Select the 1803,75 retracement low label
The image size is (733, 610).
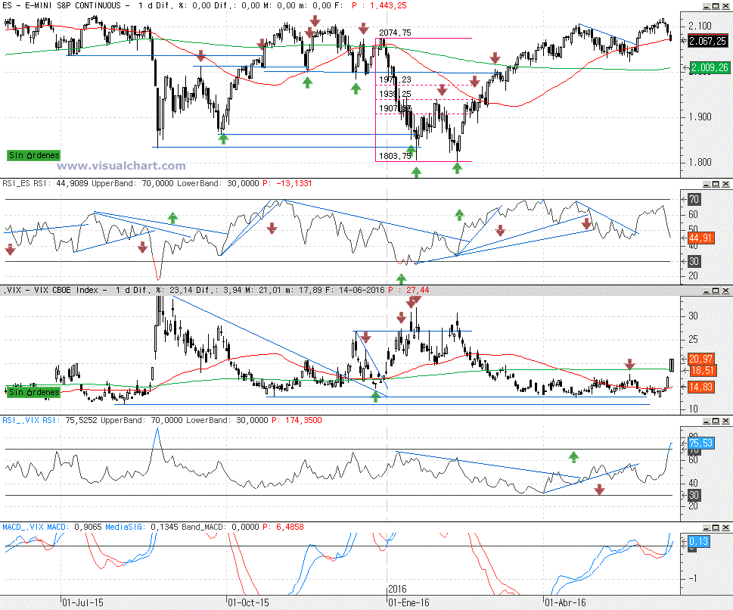pos(395,156)
